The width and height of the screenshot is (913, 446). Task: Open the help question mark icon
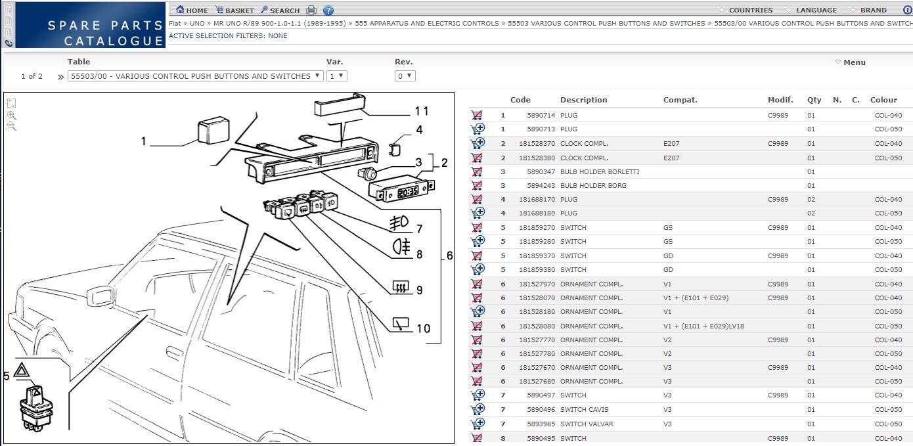tap(328, 10)
